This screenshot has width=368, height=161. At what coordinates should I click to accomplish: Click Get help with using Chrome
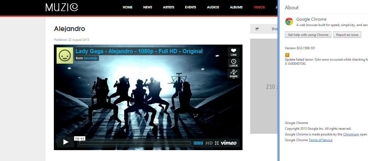[308, 35]
